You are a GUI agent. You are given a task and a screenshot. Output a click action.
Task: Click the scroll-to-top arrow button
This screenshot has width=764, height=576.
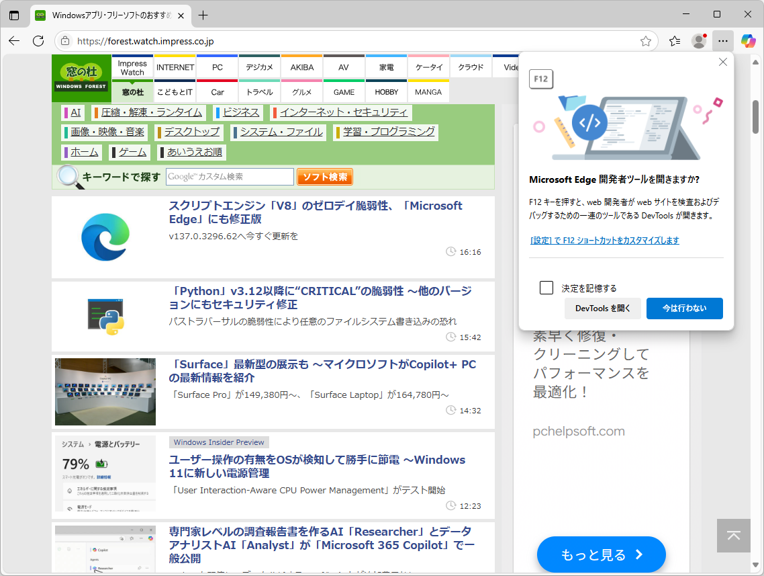tap(733, 536)
